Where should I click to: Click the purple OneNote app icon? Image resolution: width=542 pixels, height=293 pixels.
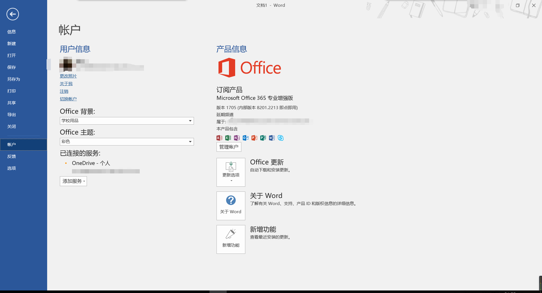[x=237, y=138]
